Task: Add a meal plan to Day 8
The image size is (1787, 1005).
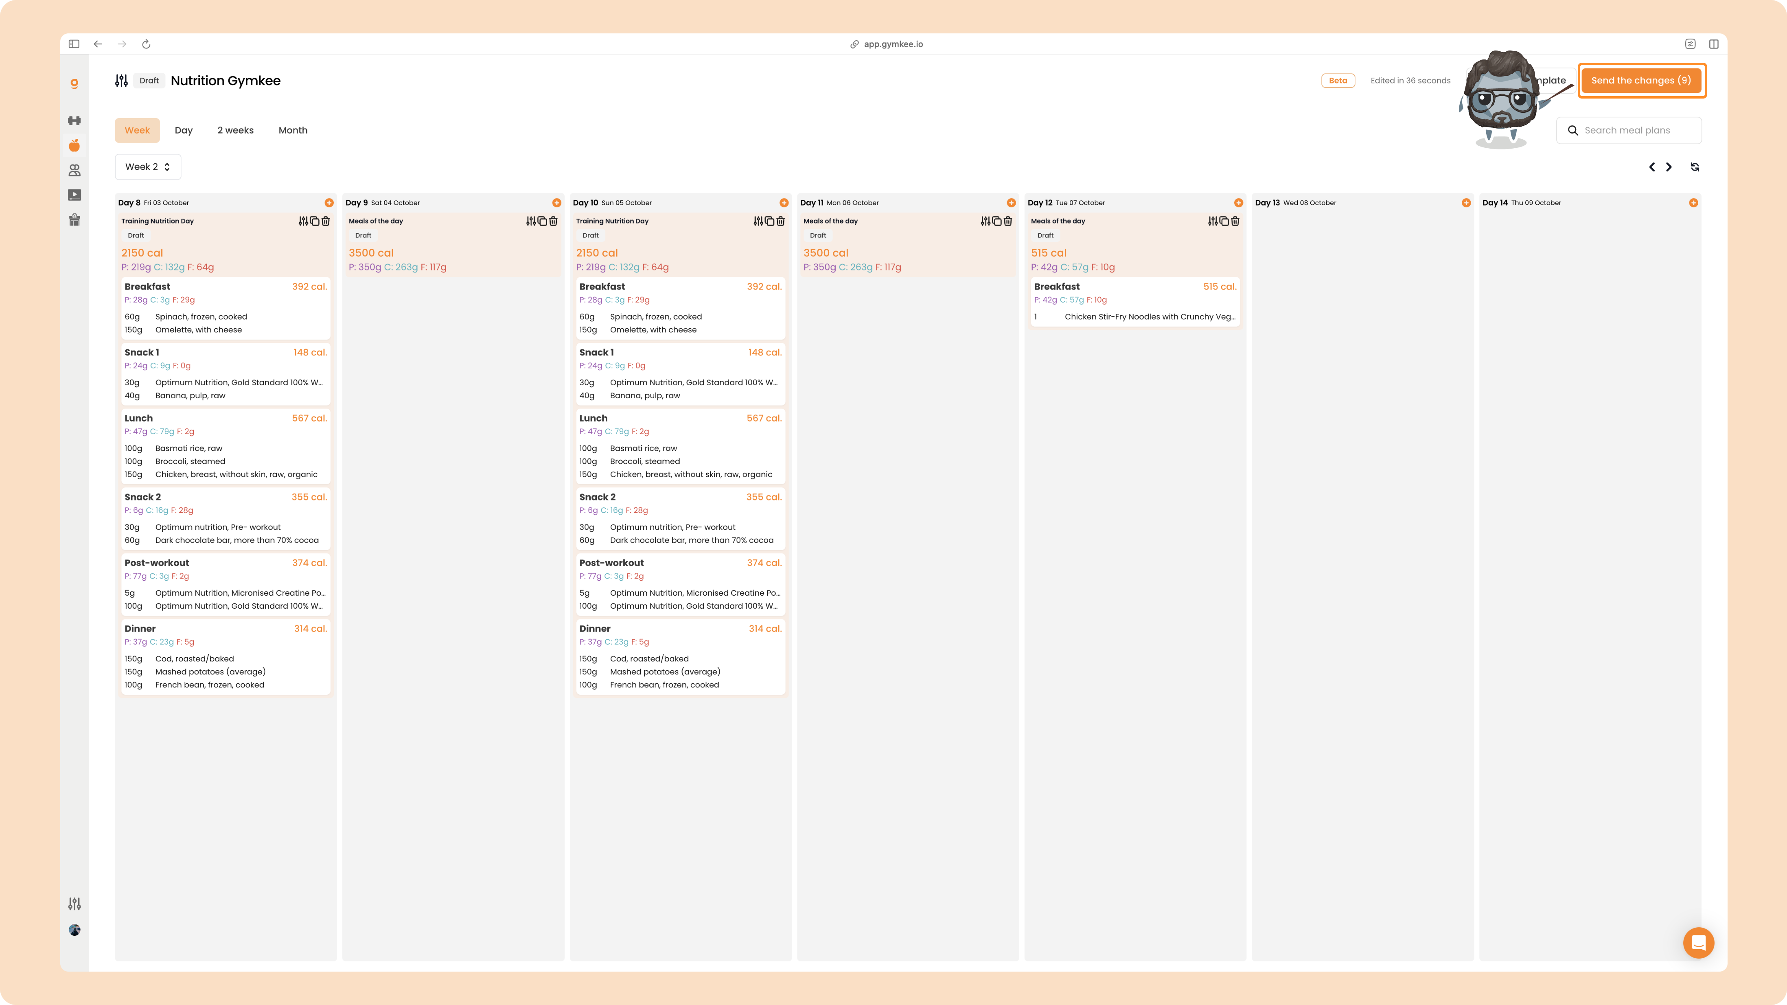Action: pos(329,203)
